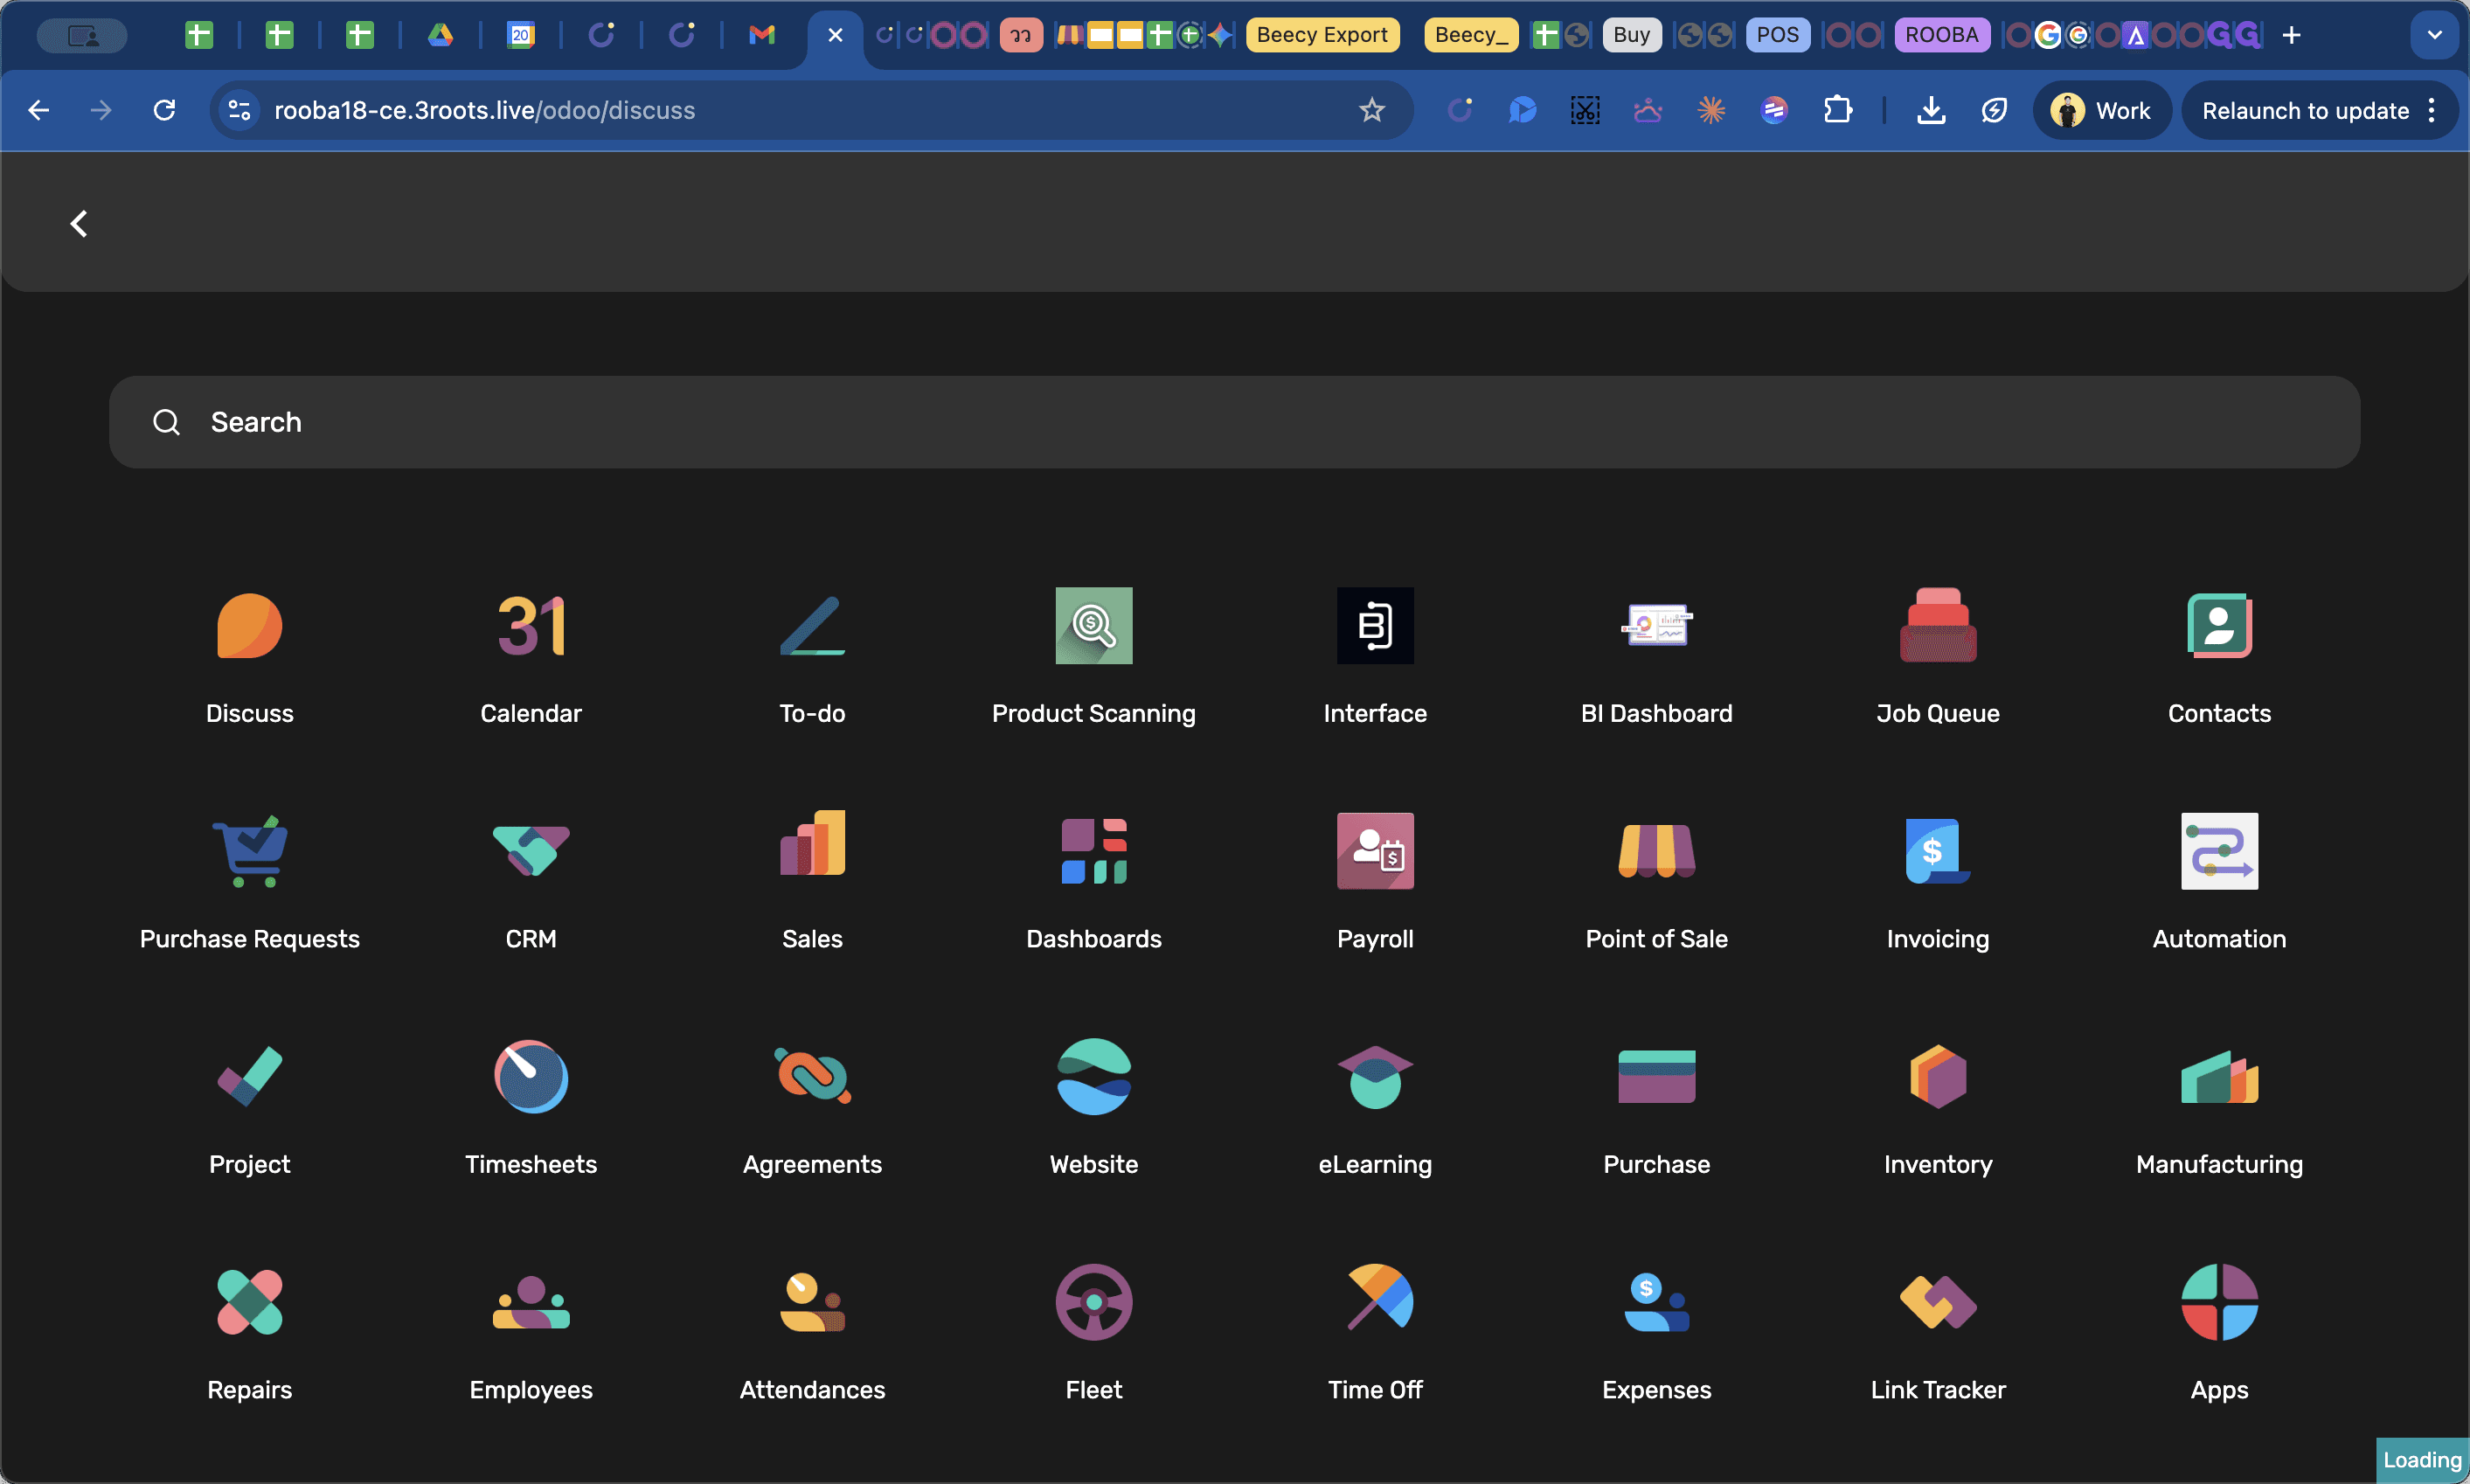Viewport: 2470px width, 1484px height.
Task: Open the Sales app
Action: pyautogui.click(x=812, y=881)
